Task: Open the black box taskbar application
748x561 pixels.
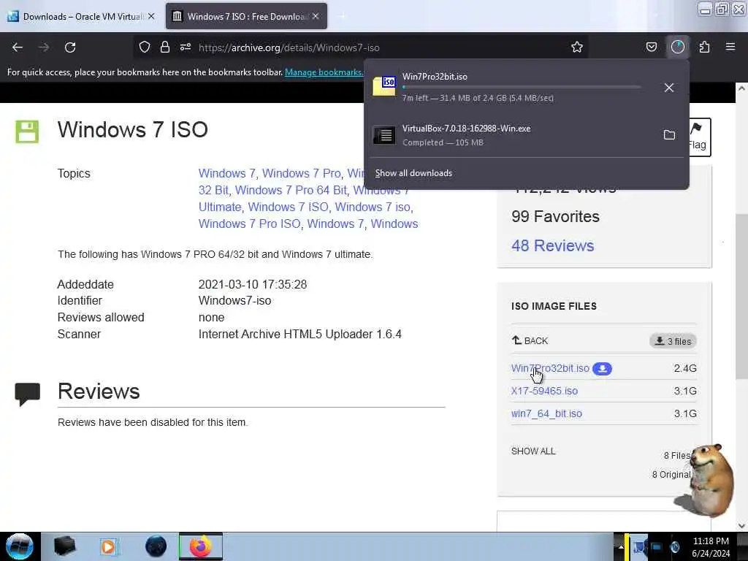Action: [x=64, y=546]
